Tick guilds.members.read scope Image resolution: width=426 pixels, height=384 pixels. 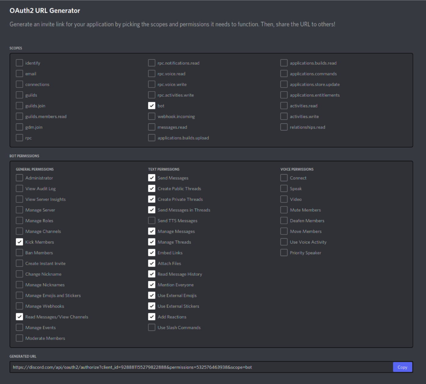coord(19,116)
